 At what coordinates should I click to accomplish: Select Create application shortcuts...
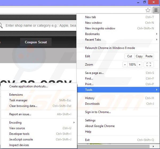pyautogui.click(x=39, y=86)
